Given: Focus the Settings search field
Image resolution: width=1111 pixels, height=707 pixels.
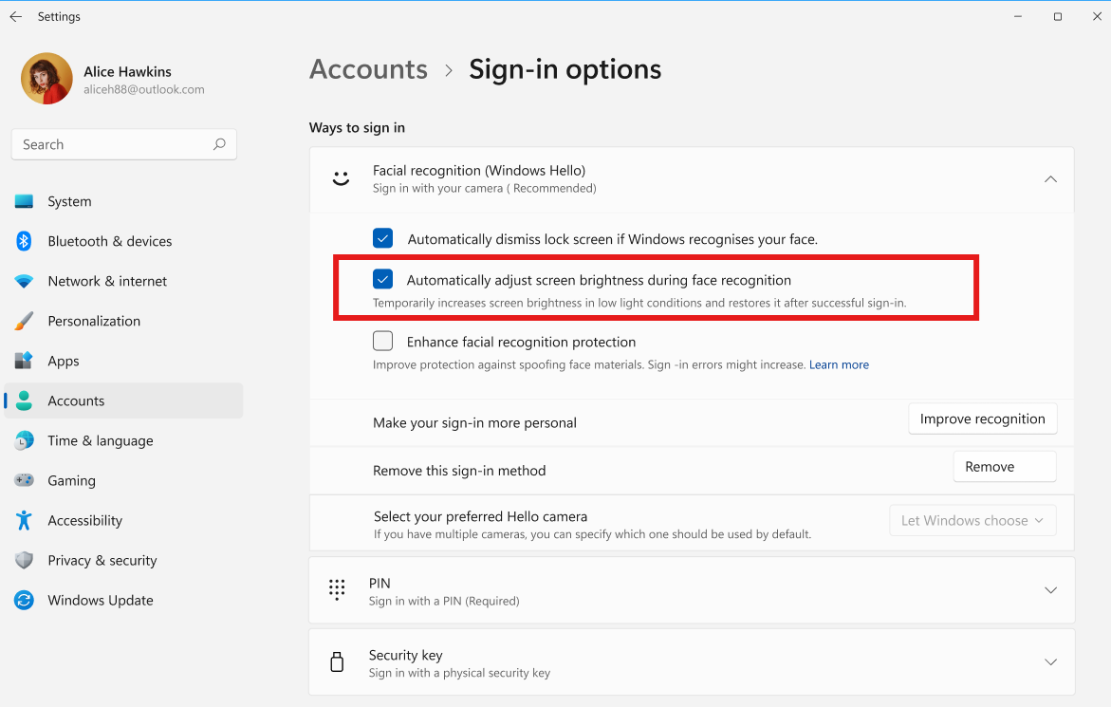Looking at the screenshot, I should (x=124, y=144).
